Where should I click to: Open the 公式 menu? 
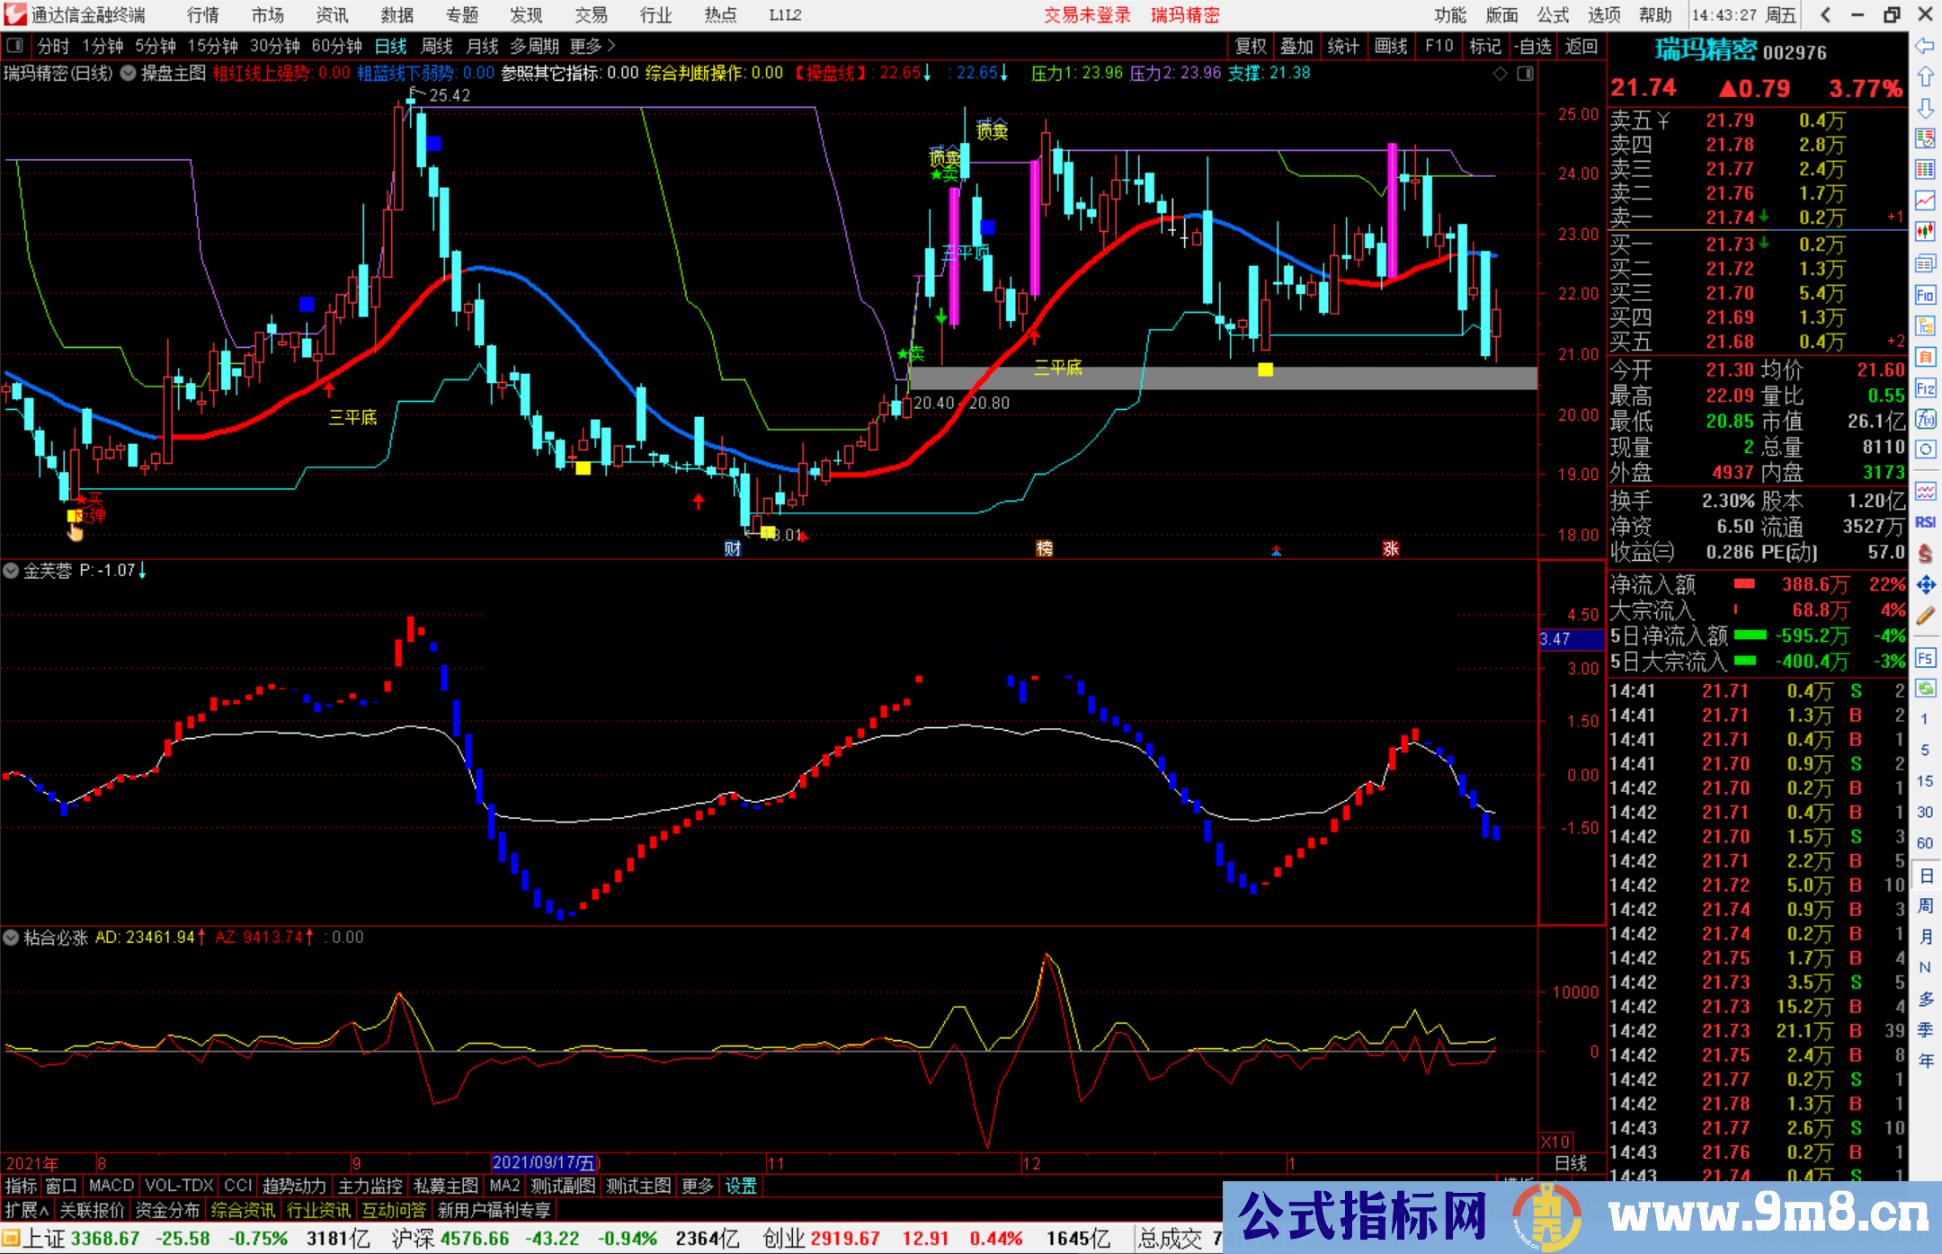click(x=1553, y=15)
